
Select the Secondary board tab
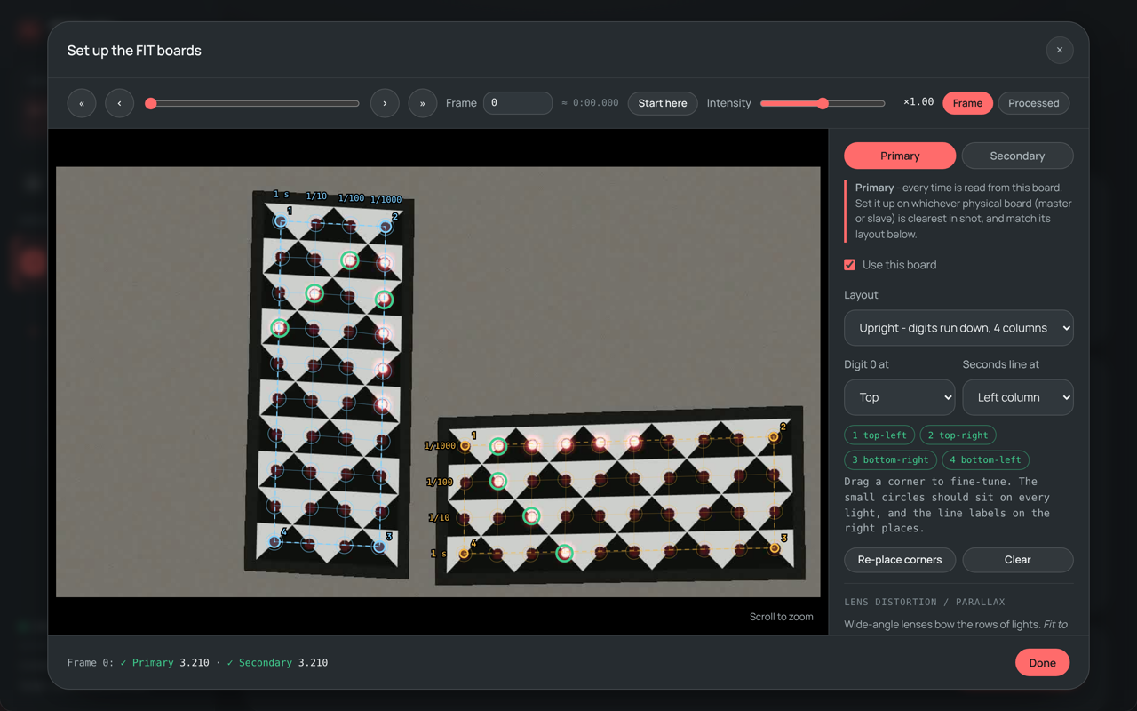pos(1017,156)
